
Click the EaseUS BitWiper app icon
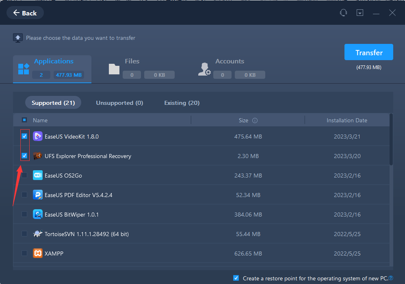coord(38,215)
